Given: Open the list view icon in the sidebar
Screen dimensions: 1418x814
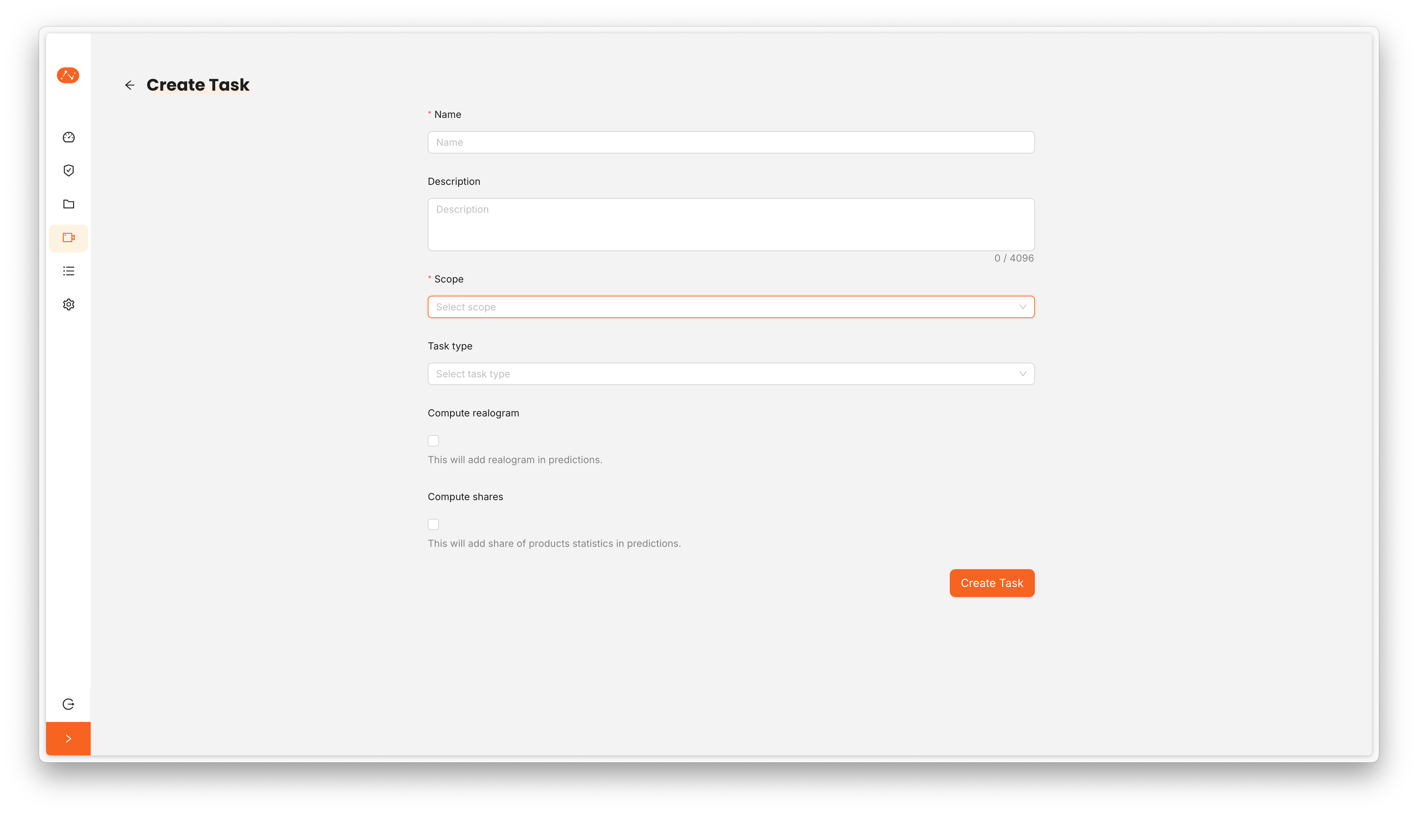Looking at the screenshot, I should click(68, 271).
